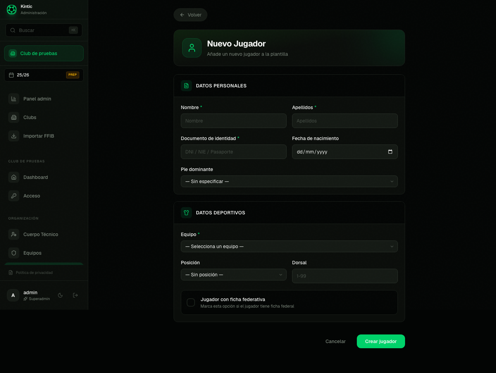Open the Equipo selection dropdown

[289, 246]
